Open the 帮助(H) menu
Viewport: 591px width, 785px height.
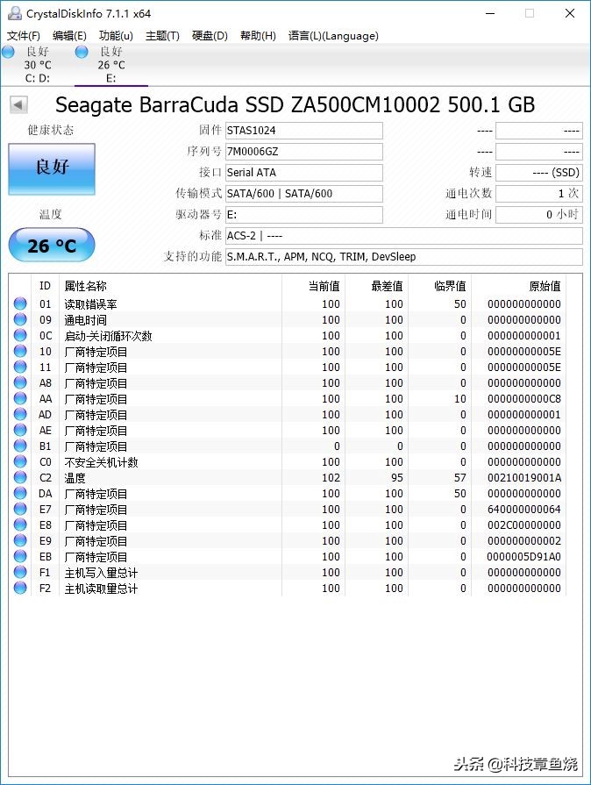[x=258, y=36]
